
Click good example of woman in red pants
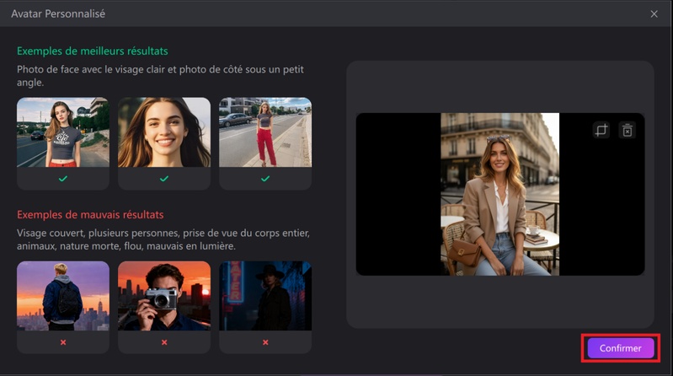click(265, 132)
